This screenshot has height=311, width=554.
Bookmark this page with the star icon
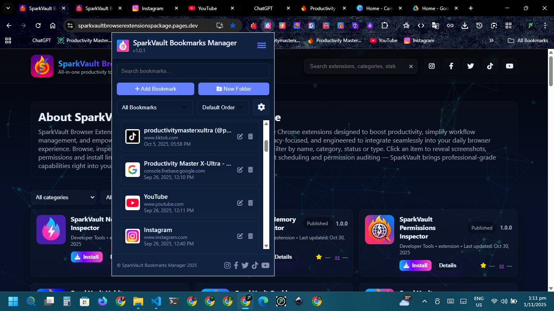[x=233, y=26]
